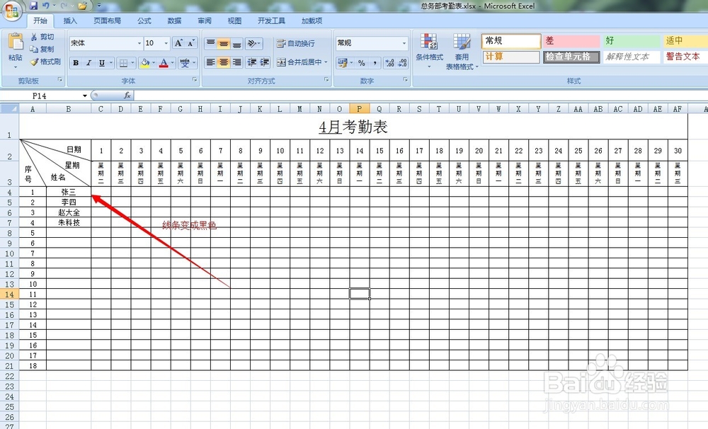Toggle center horizontal alignment

pos(224,62)
